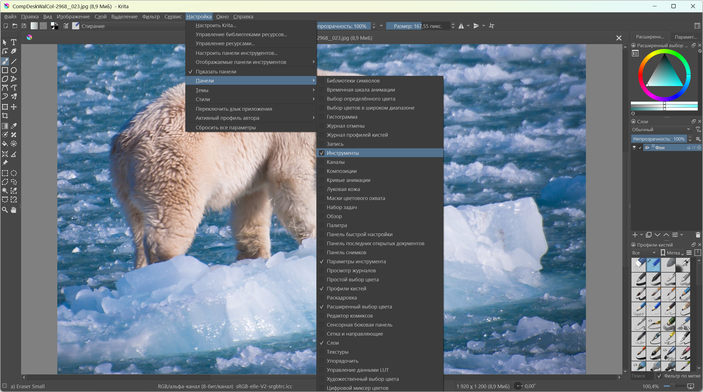The height and width of the screenshot is (392, 703).
Task: Click the horizontal mirror tool icon
Action: tap(461, 26)
